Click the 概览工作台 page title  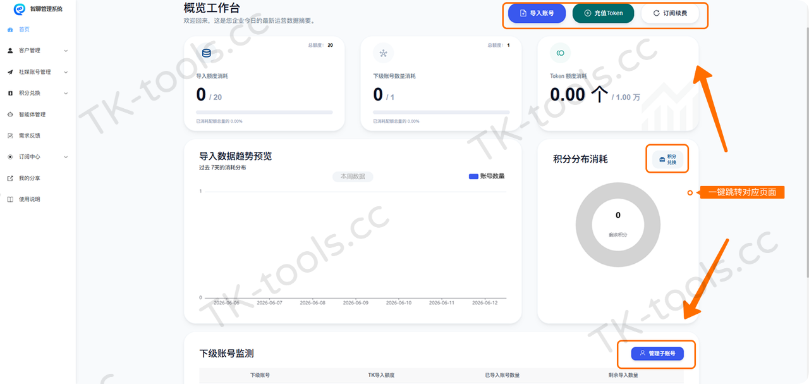coord(211,8)
